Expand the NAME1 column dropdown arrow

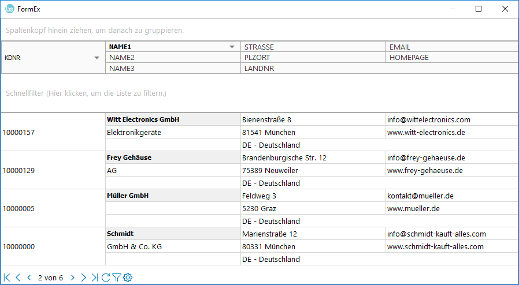click(232, 47)
